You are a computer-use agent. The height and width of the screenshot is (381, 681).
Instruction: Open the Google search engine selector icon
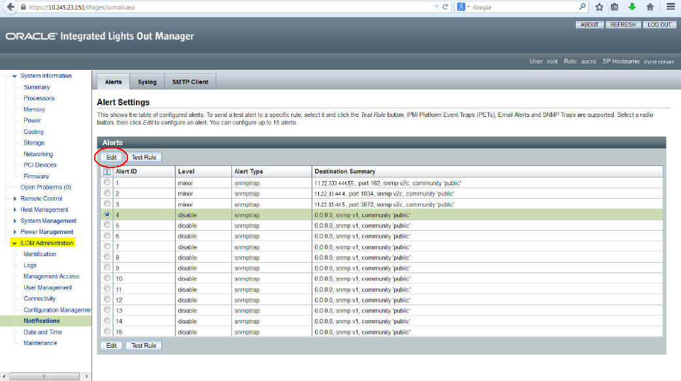(461, 7)
